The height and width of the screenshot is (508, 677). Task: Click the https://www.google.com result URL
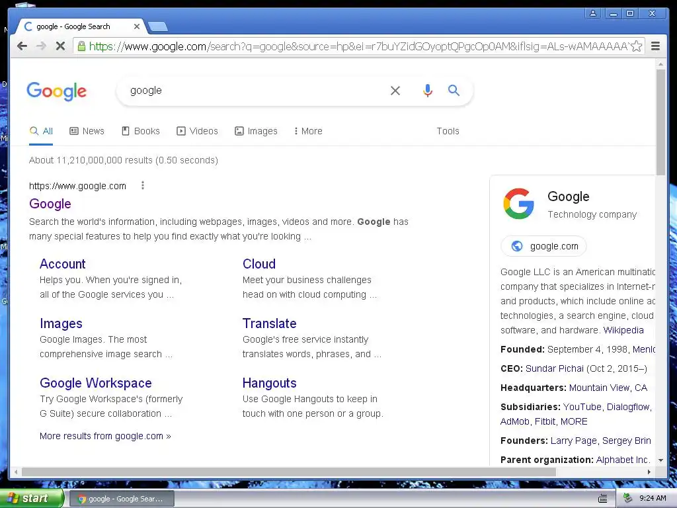coord(78,186)
